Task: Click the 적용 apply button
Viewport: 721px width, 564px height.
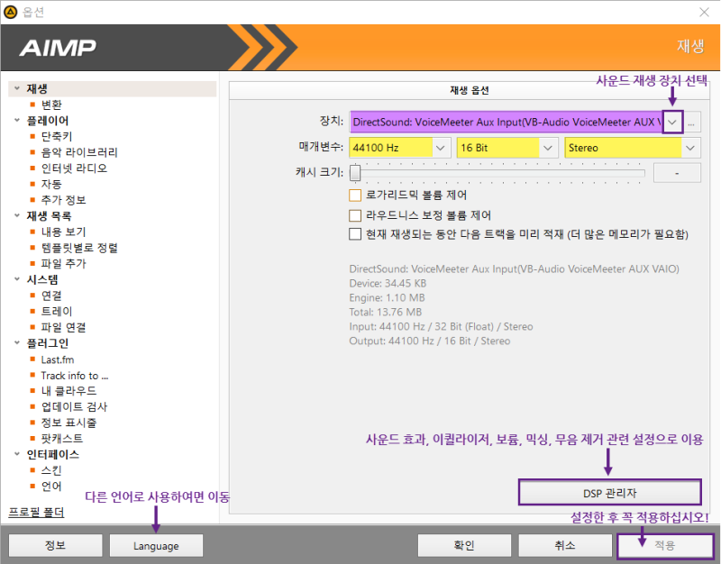Action: 666,545
